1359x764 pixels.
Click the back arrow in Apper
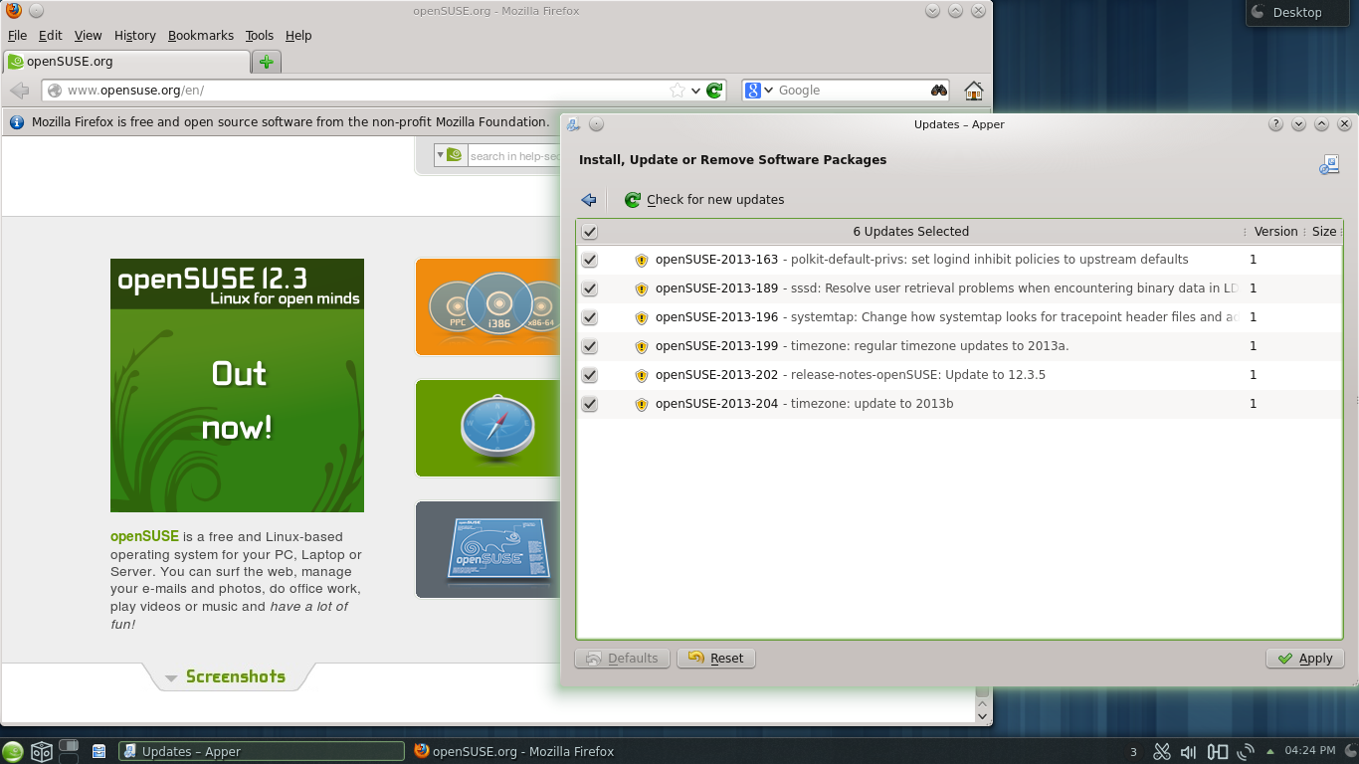589,200
